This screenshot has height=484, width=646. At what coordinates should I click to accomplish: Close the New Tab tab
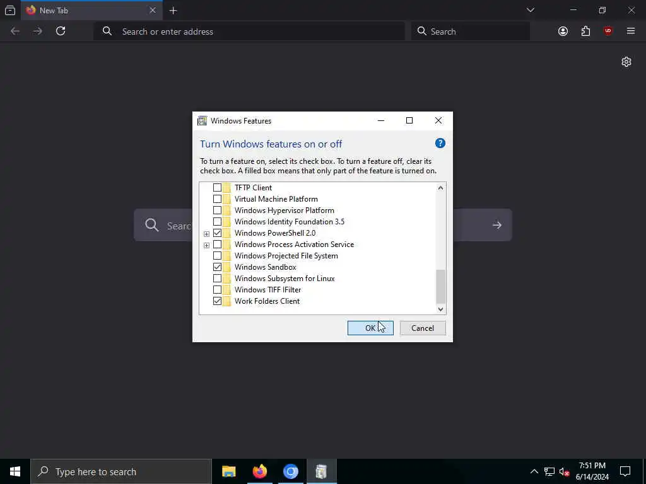click(x=153, y=10)
